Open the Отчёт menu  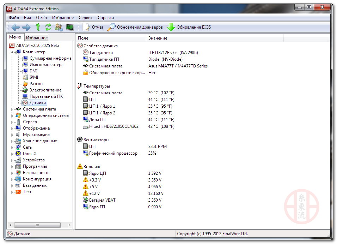tap(42, 18)
